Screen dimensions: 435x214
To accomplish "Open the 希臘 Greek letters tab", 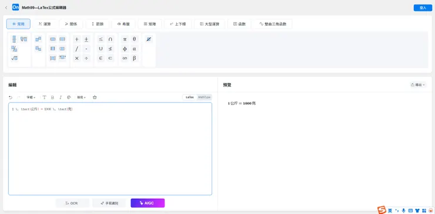I will click(123, 24).
